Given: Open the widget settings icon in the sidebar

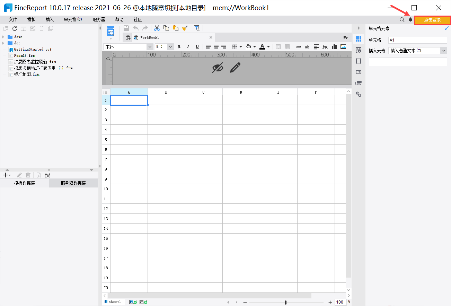Looking at the screenshot, I should (x=359, y=72).
